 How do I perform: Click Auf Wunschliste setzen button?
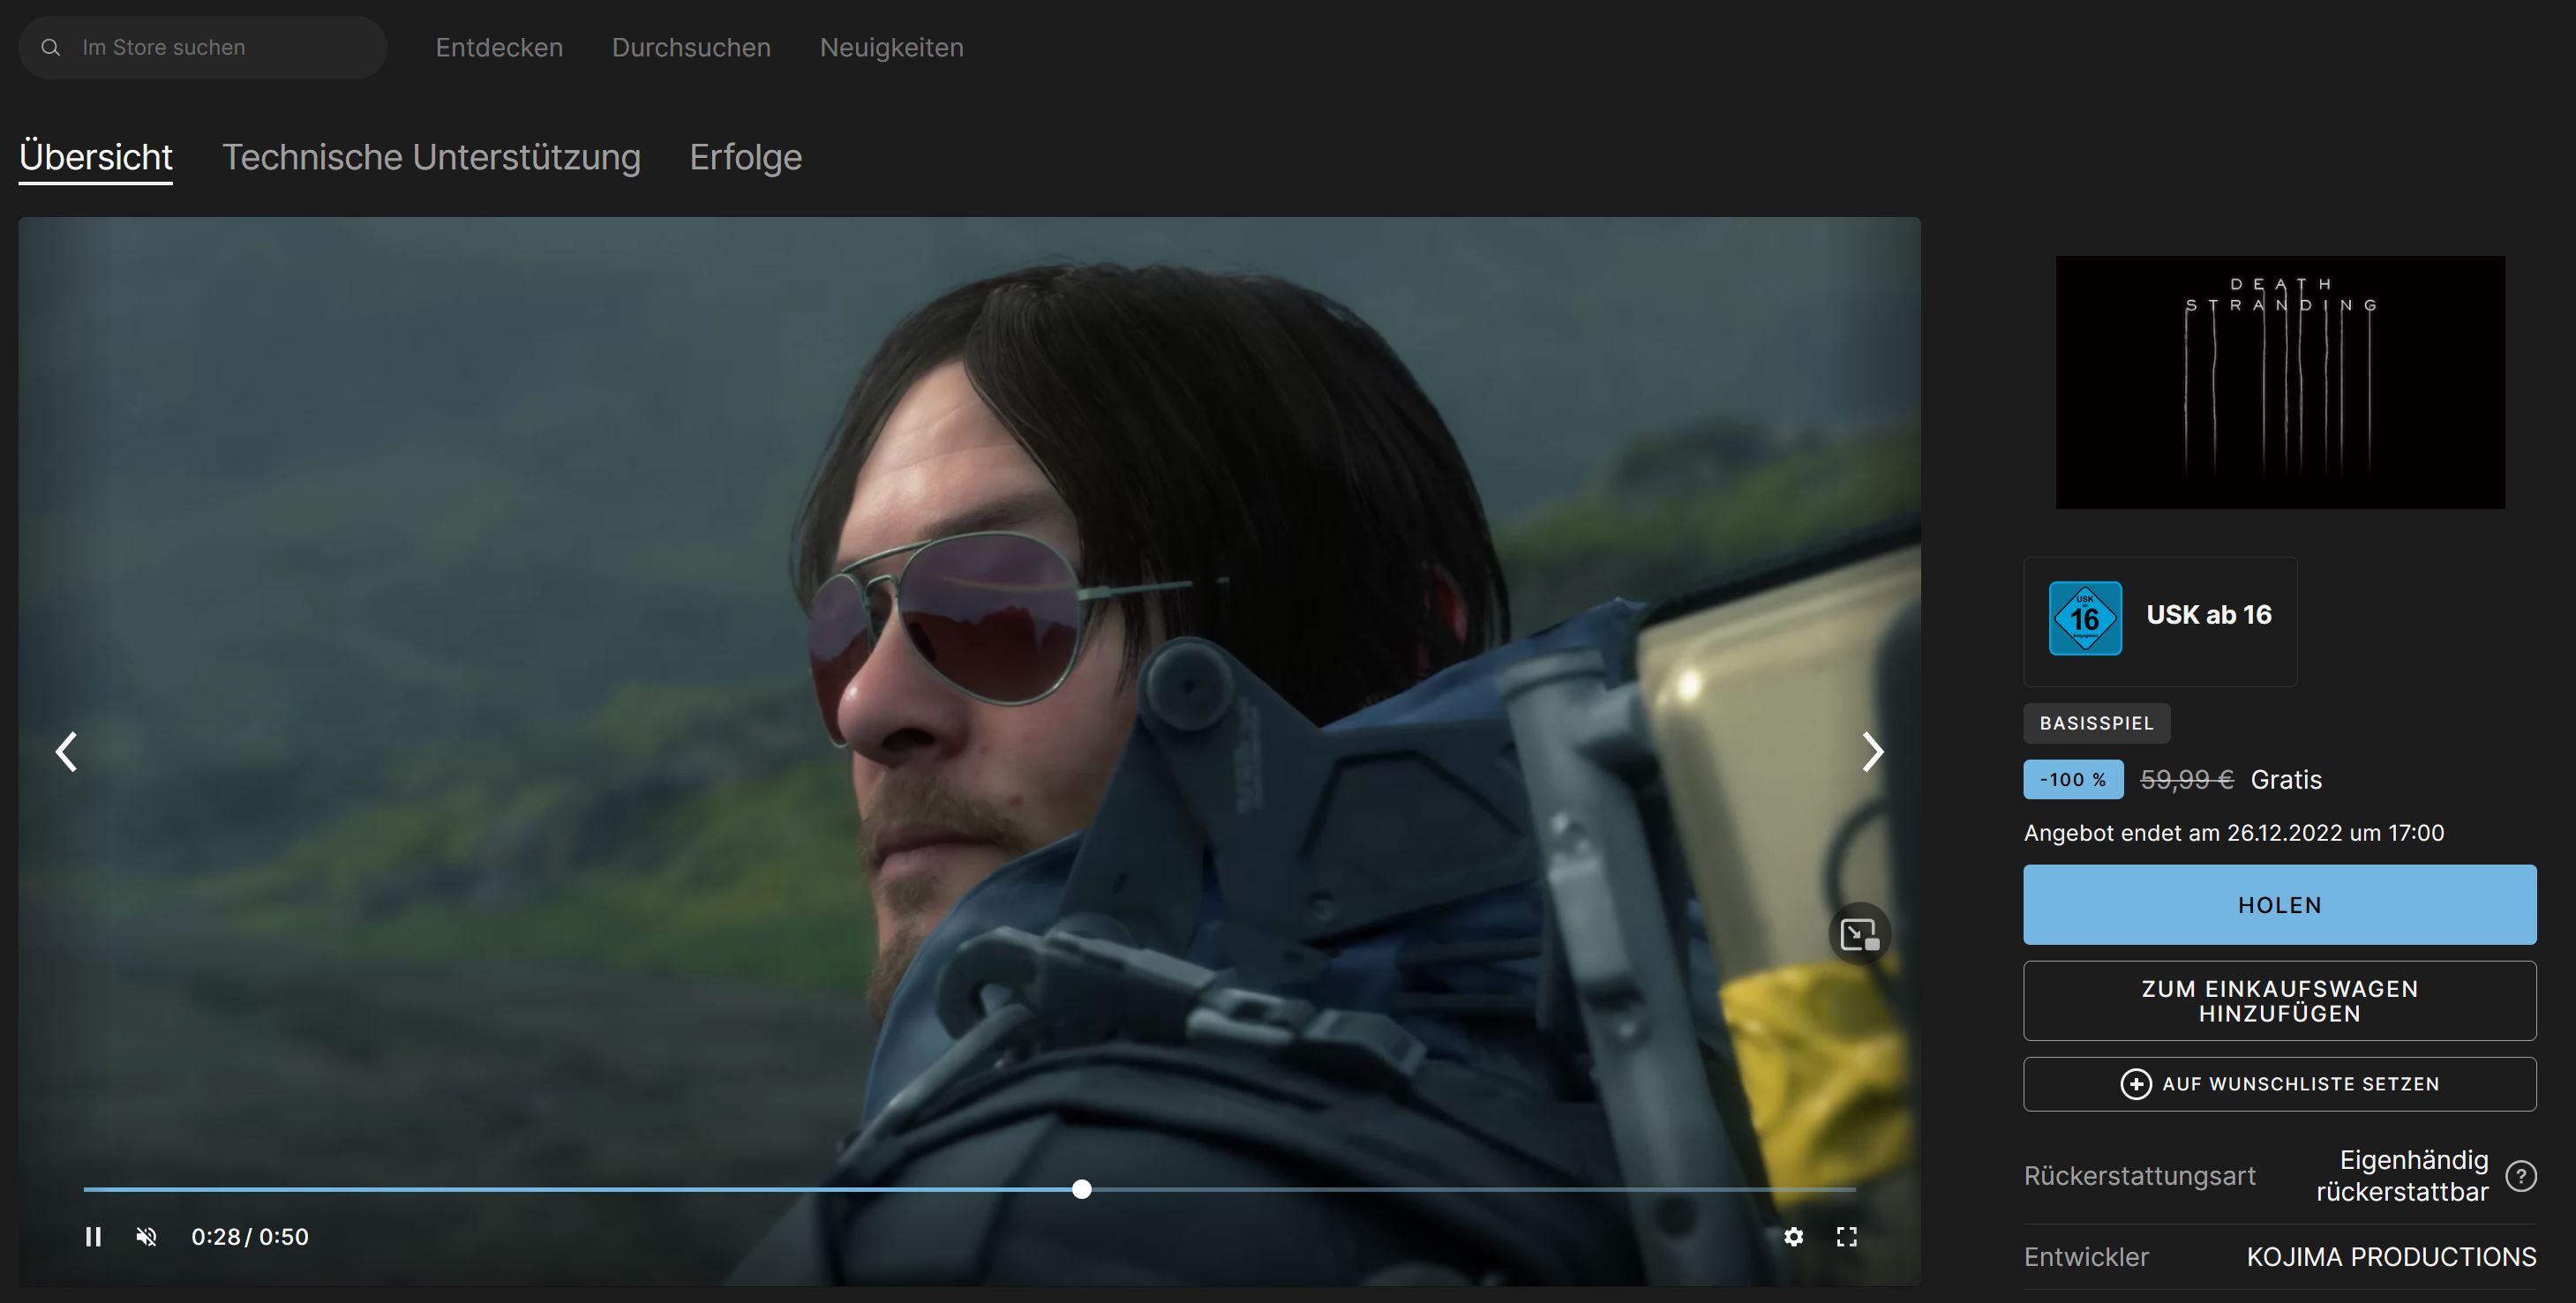pyautogui.click(x=2279, y=1084)
